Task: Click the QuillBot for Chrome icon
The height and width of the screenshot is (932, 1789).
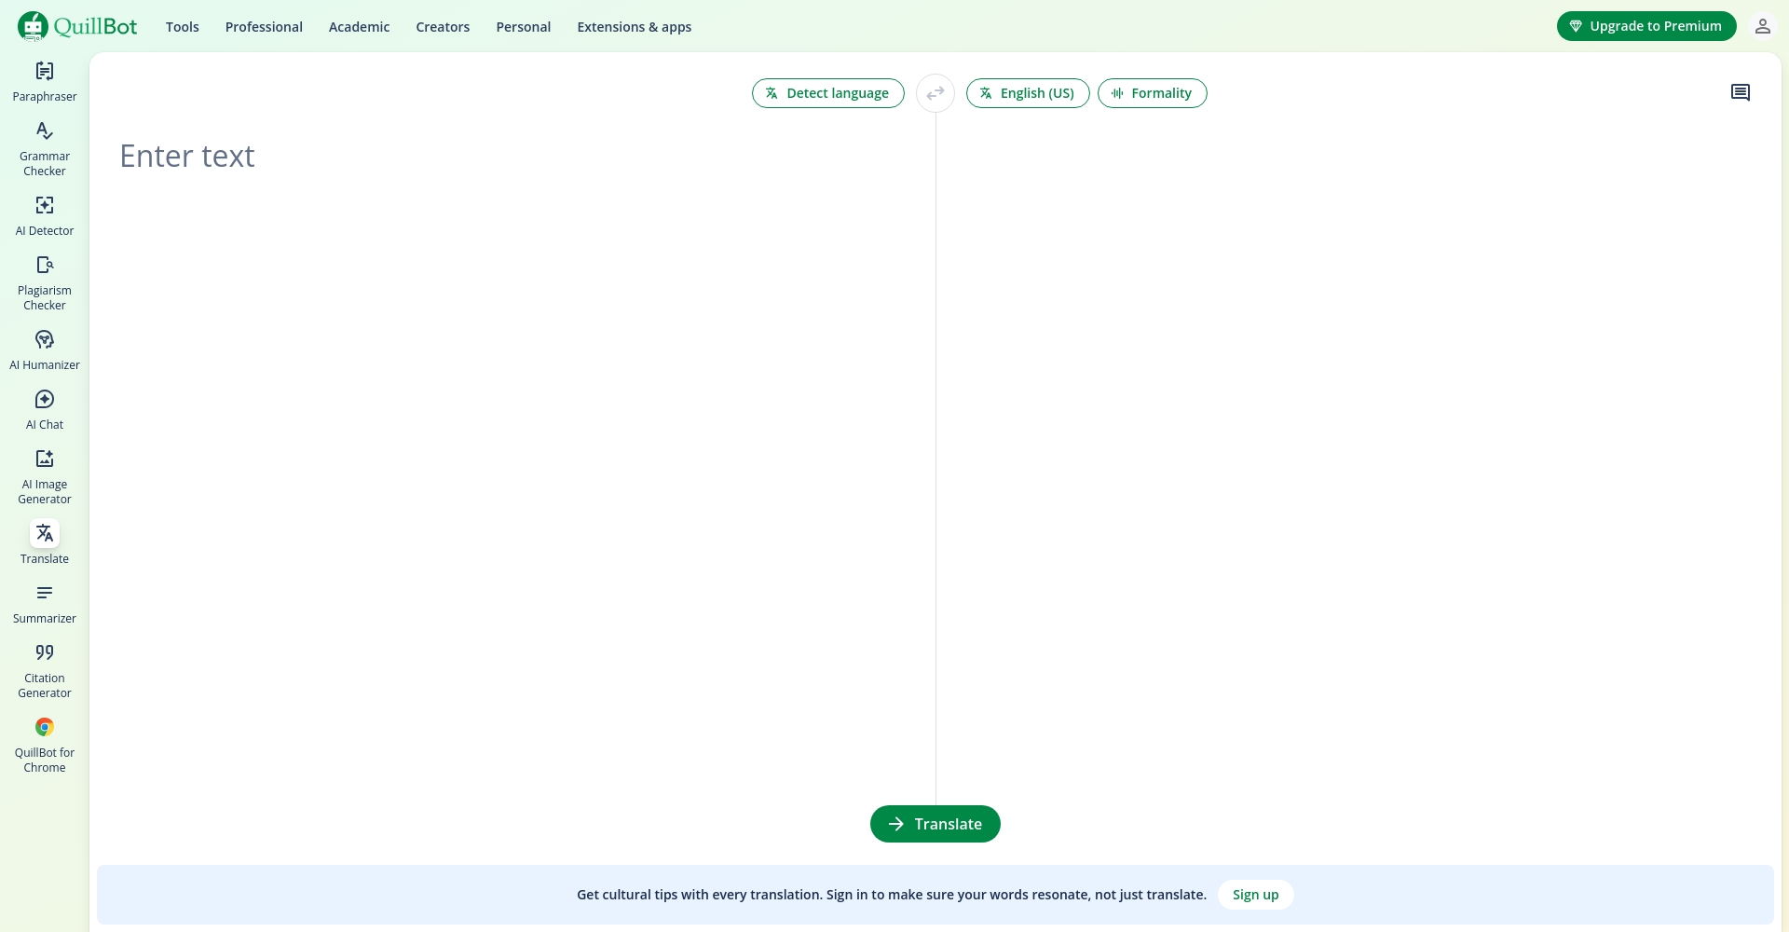Action: pyautogui.click(x=45, y=728)
